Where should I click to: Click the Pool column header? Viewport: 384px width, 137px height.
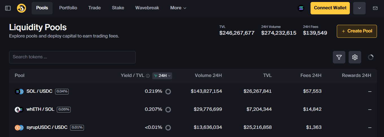(19, 76)
